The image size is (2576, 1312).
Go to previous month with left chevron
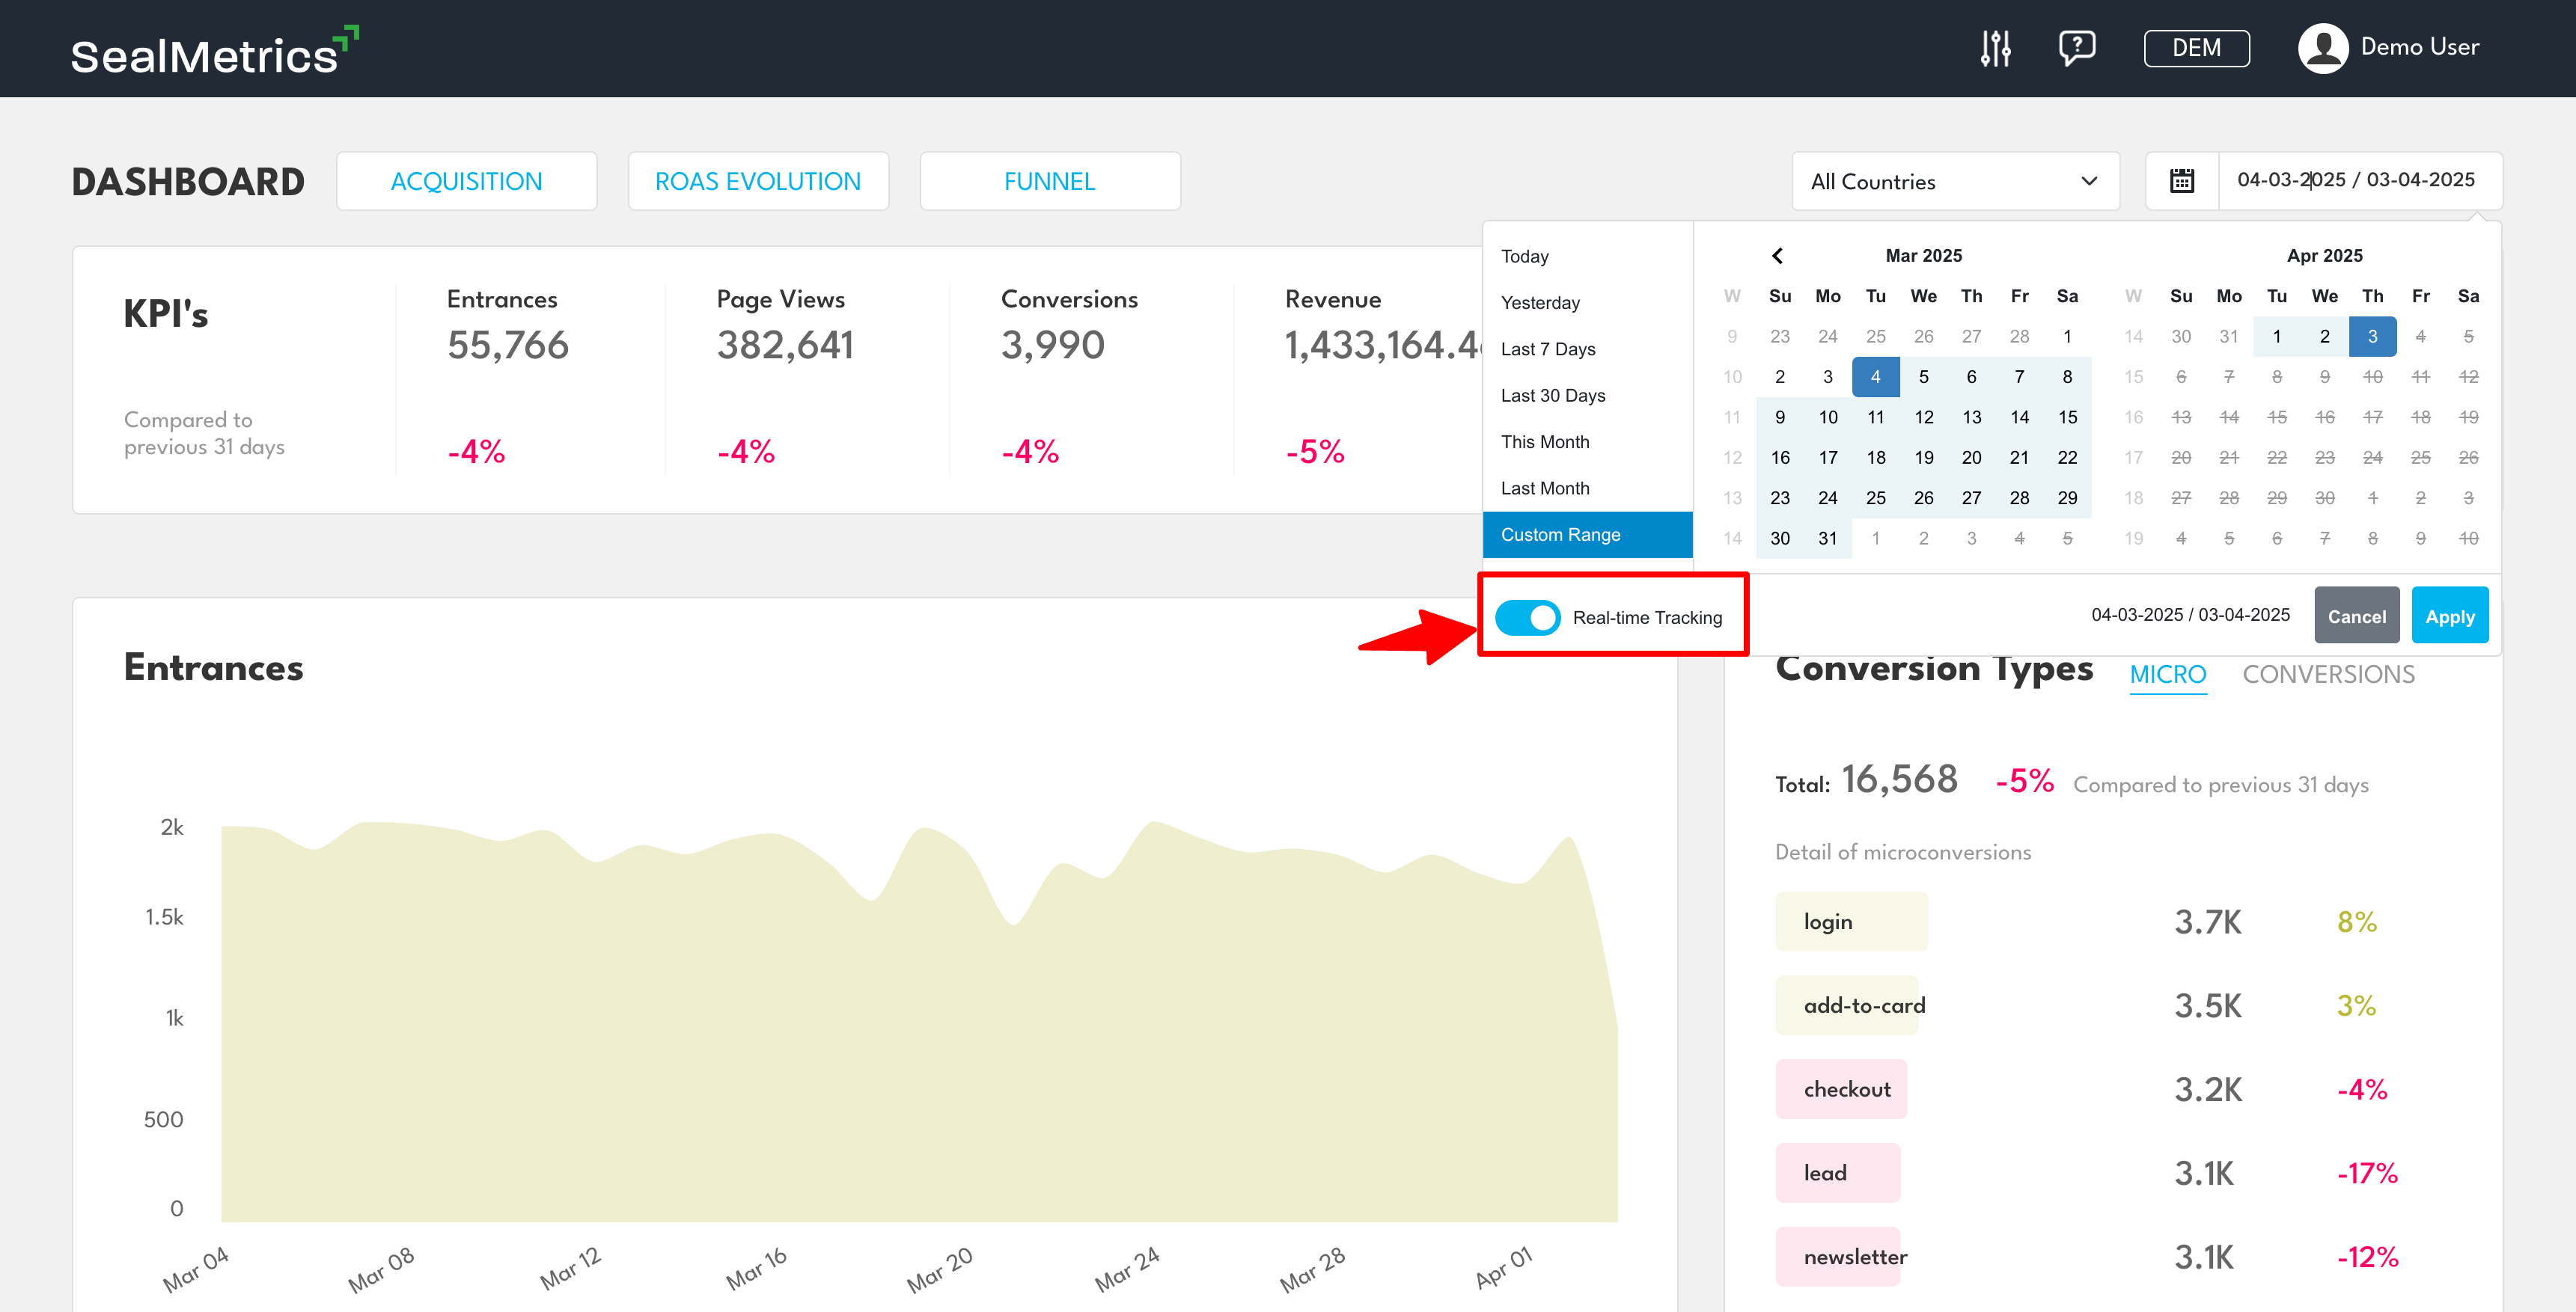click(1777, 256)
